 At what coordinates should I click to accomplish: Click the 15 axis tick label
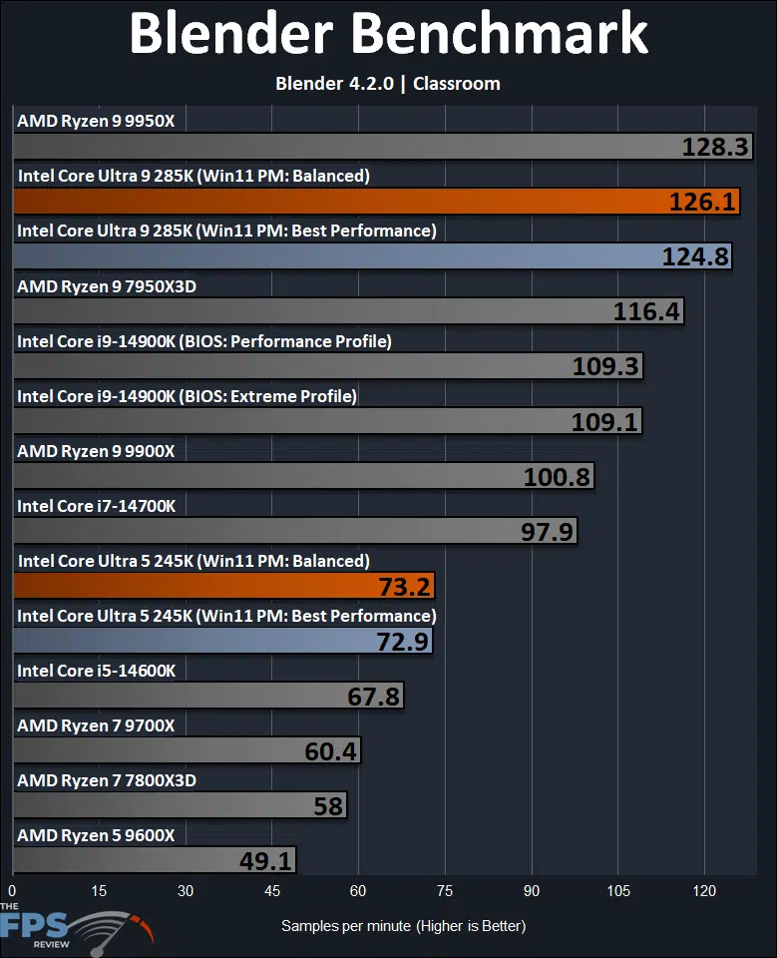coord(99,891)
